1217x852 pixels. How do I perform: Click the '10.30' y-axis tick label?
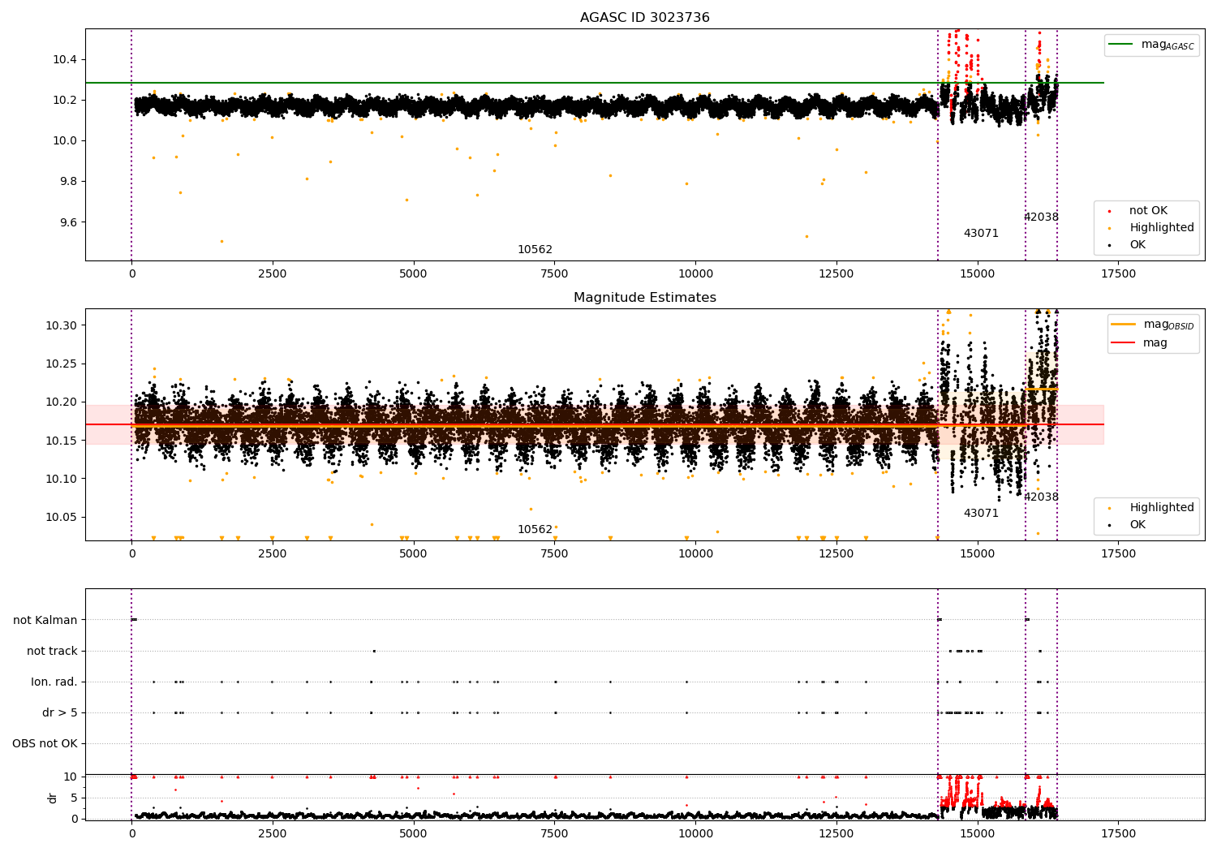62,325
